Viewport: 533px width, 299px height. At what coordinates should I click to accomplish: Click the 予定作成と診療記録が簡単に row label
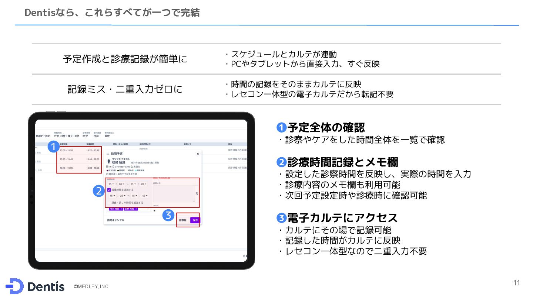[125, 59]
